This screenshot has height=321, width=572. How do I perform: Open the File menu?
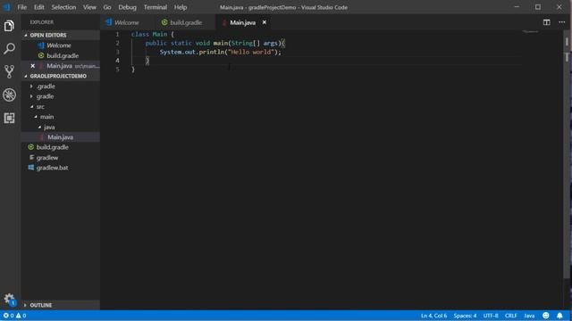(21, 7)
